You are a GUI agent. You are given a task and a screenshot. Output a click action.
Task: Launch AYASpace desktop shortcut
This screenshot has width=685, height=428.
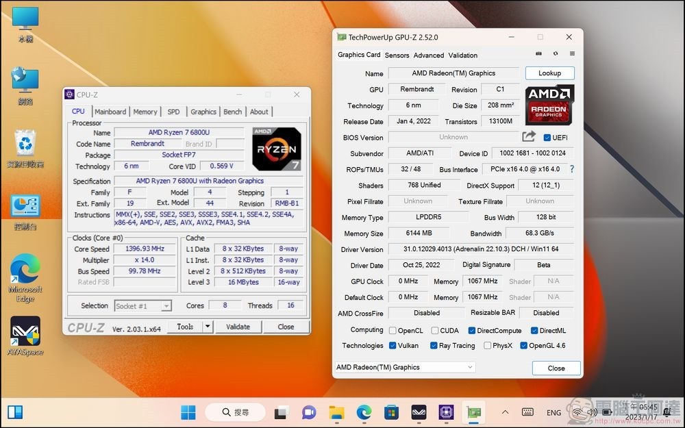click(25, 336)
